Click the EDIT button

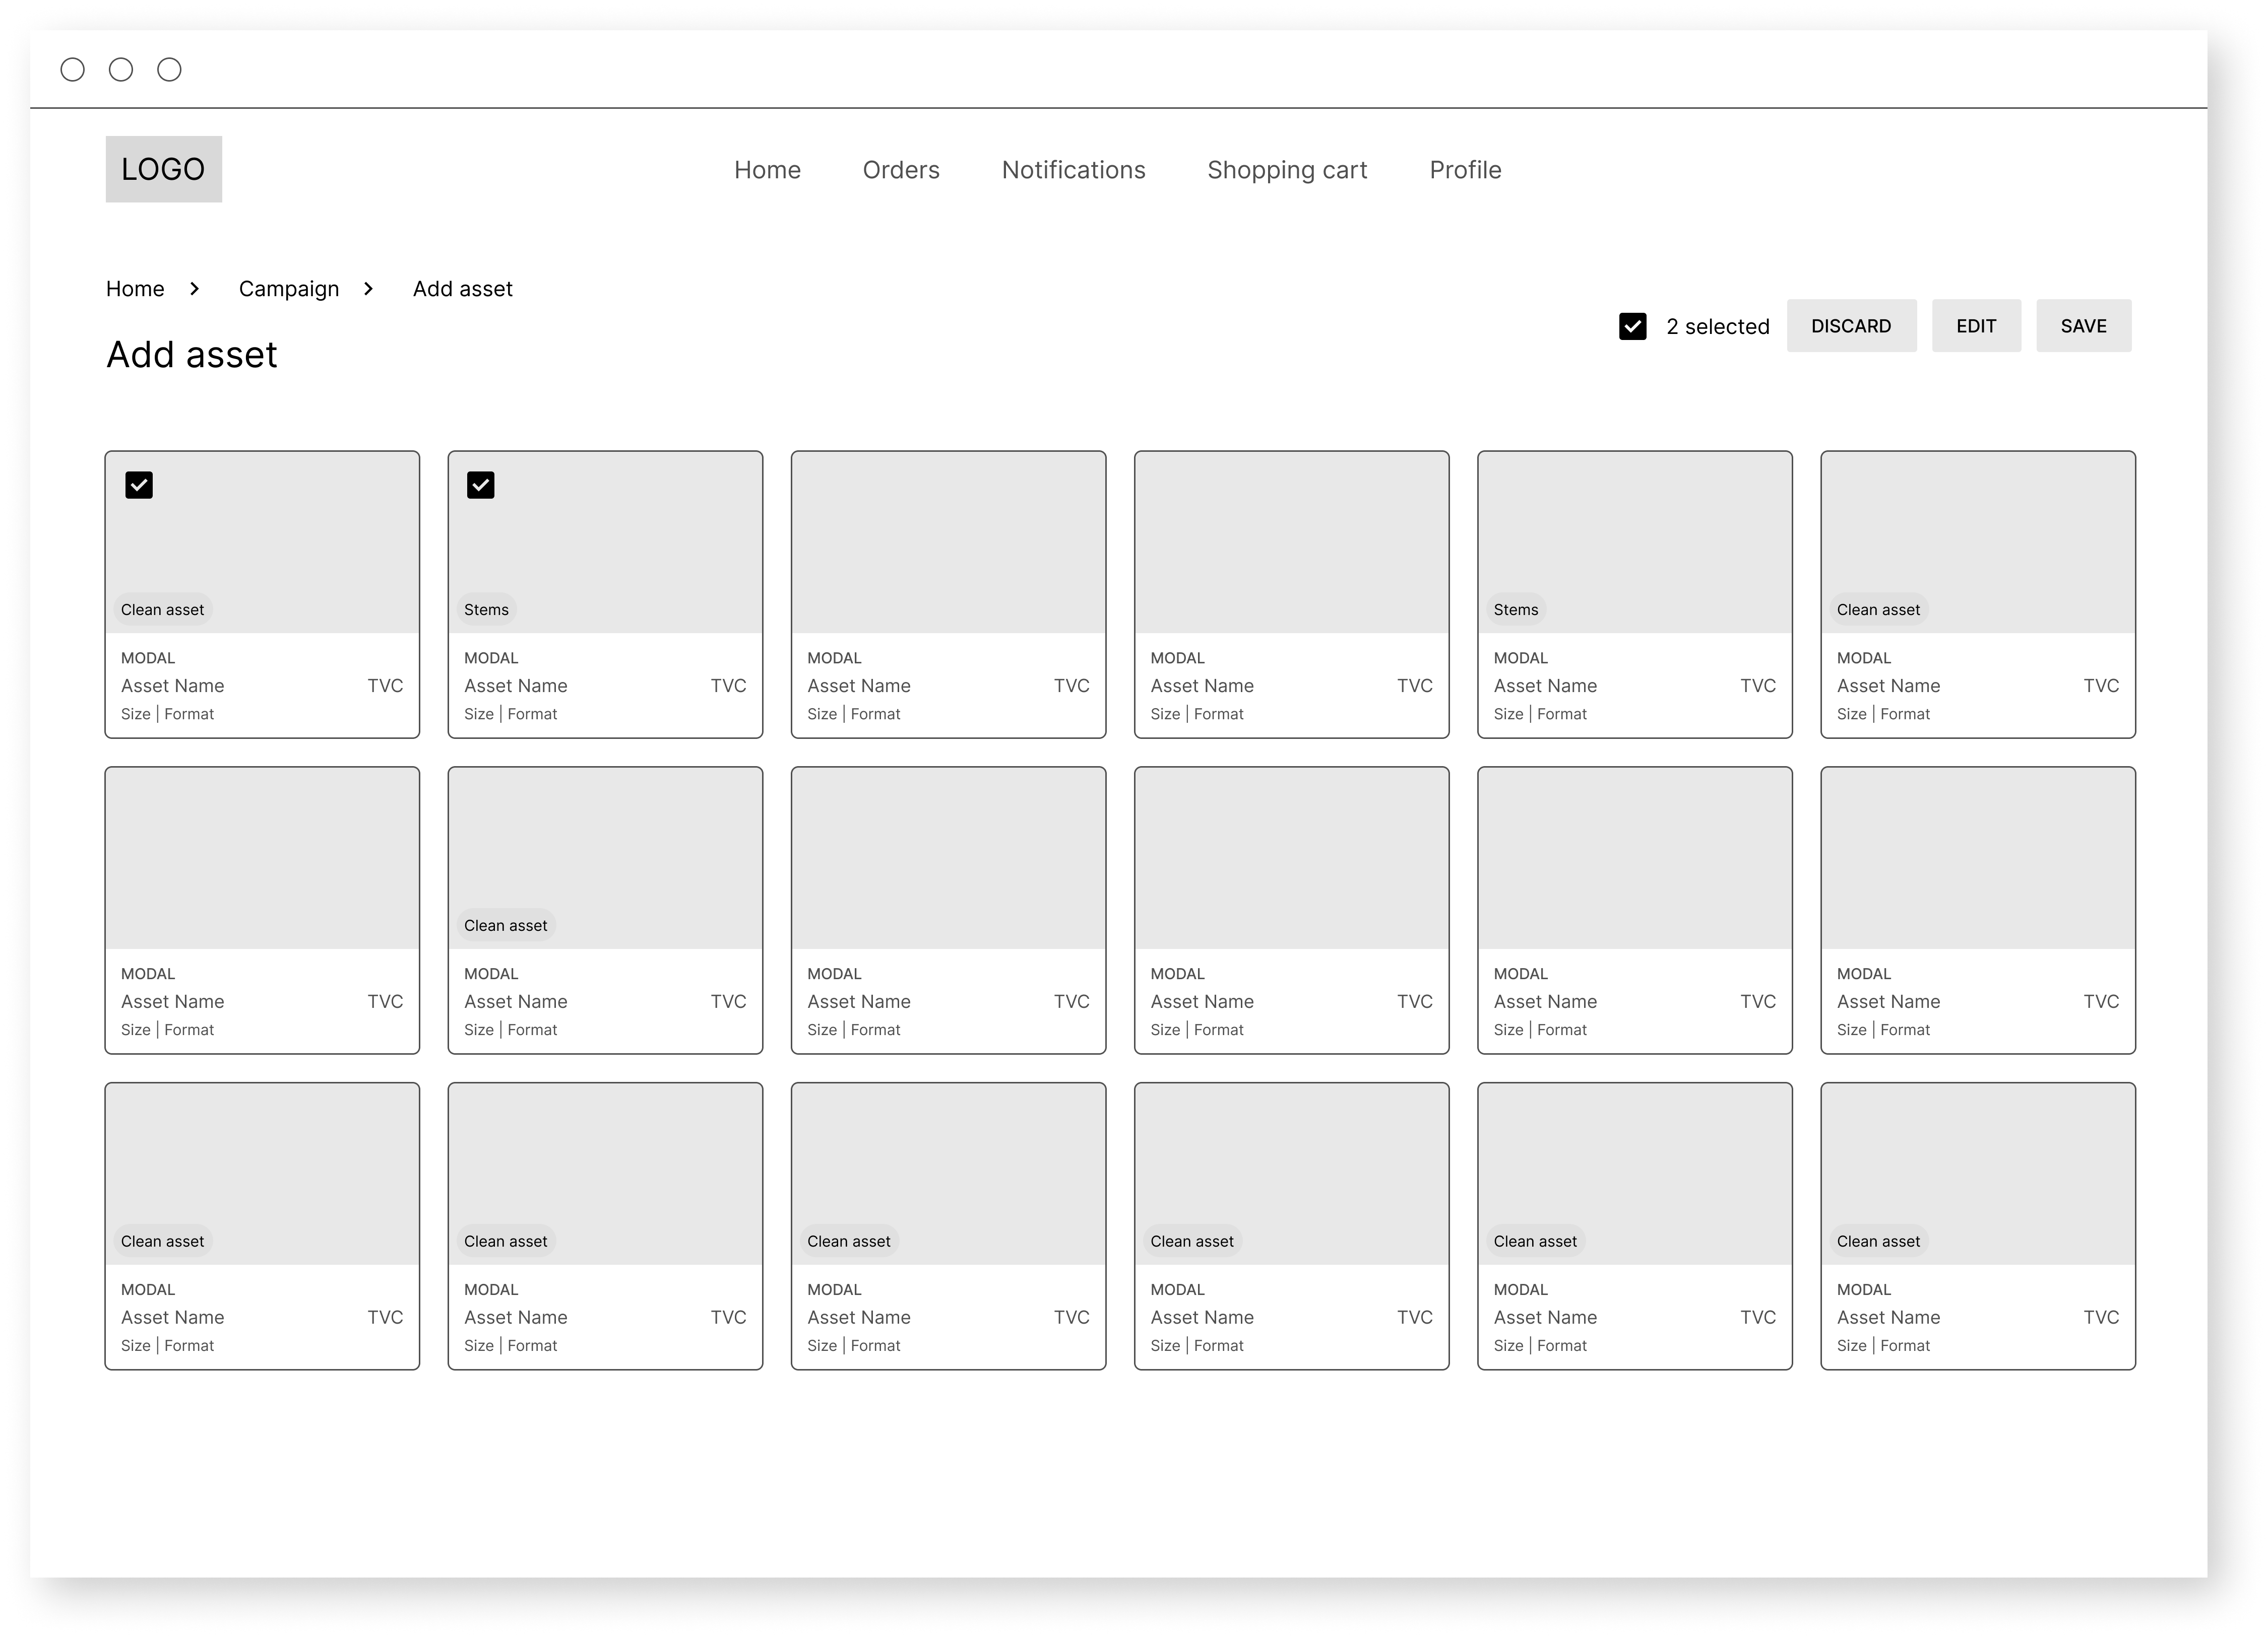[x=1975, y=326]
